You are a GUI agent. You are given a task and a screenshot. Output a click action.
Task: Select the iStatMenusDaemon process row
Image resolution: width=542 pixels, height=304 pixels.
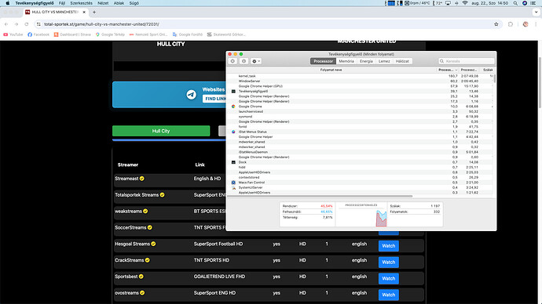360,152
